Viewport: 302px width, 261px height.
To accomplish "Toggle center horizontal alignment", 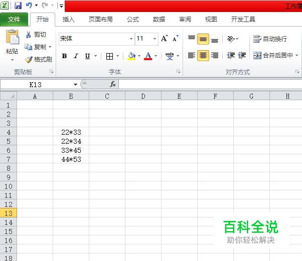I will (x=203, y=56).
